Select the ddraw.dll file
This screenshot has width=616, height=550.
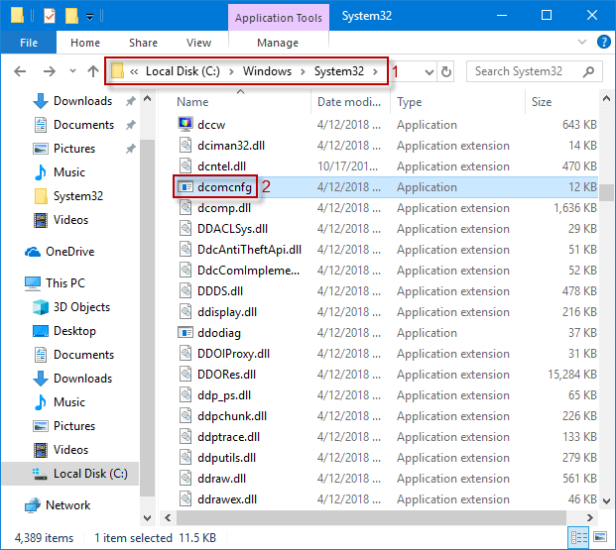click(x=221, y=479)
